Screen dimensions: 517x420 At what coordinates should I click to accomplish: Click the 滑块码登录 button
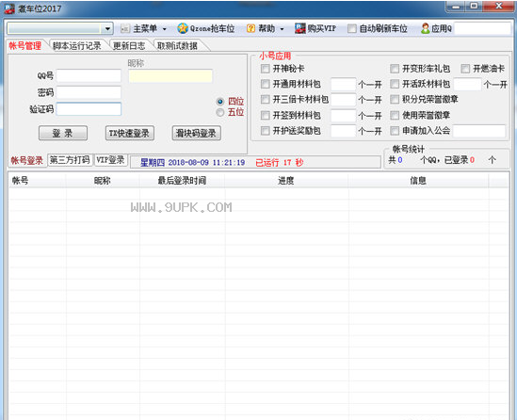click(196, 133)
